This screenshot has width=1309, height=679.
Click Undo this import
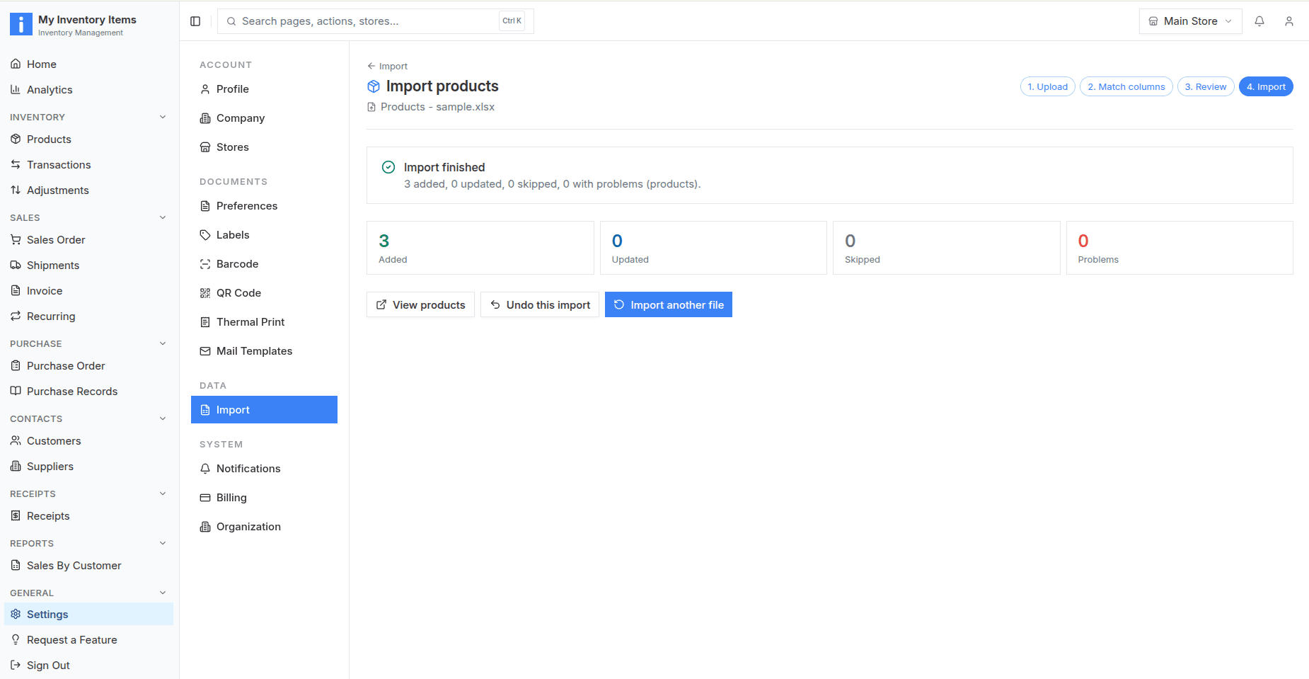540,304
